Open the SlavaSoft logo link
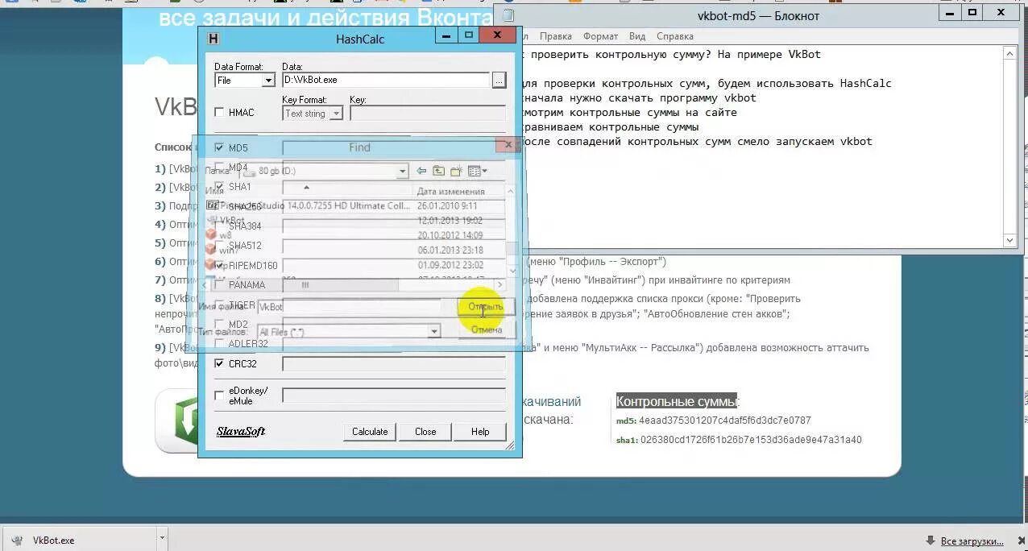This screenshot has width=1028, height=551. (241, 431)
